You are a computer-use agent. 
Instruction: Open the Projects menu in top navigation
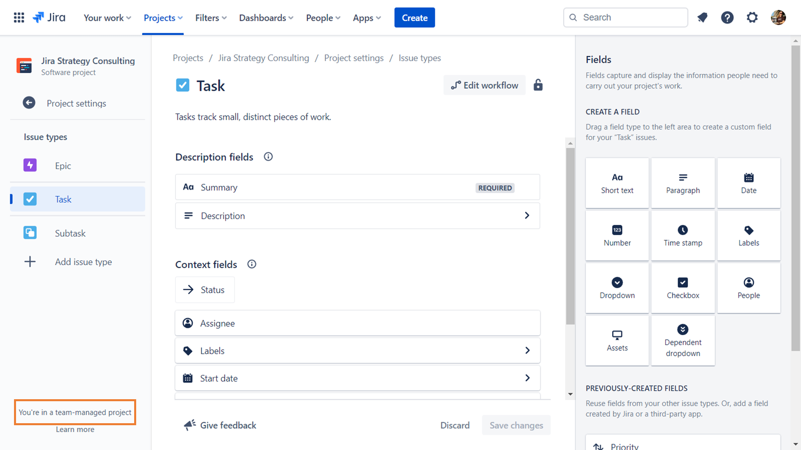[163, 18]
